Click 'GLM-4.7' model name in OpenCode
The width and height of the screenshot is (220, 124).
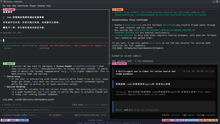(x=128, y=110)
